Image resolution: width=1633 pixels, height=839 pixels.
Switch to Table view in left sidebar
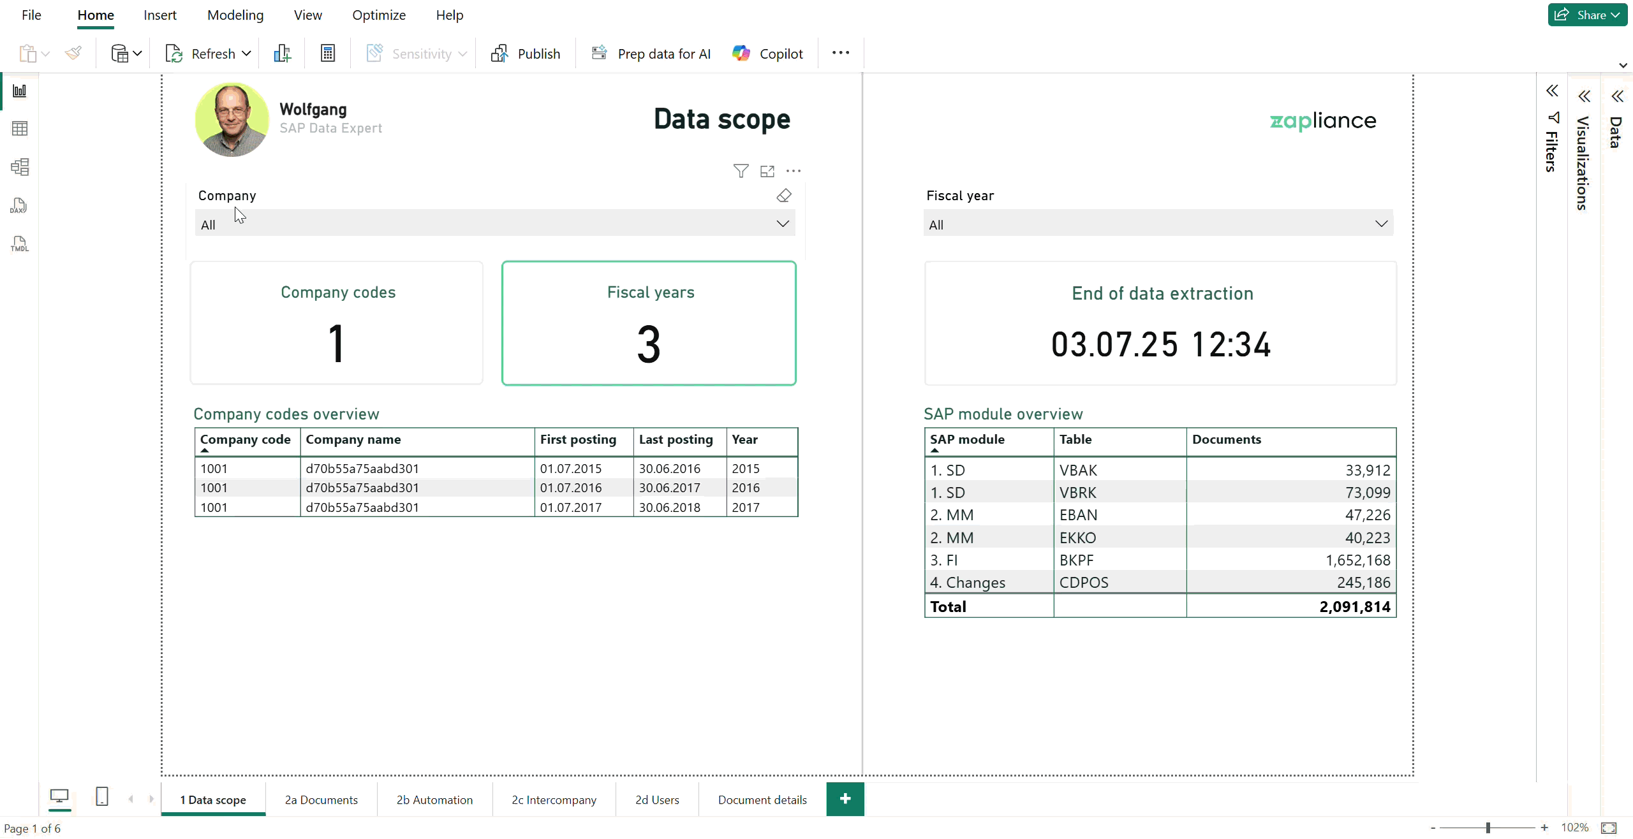[x=20, y=129]
